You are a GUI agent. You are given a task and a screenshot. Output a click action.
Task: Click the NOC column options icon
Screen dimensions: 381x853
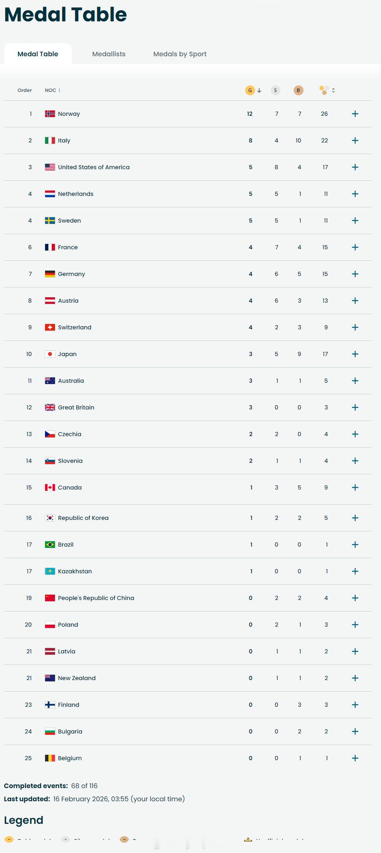click(x=59, y=90)
